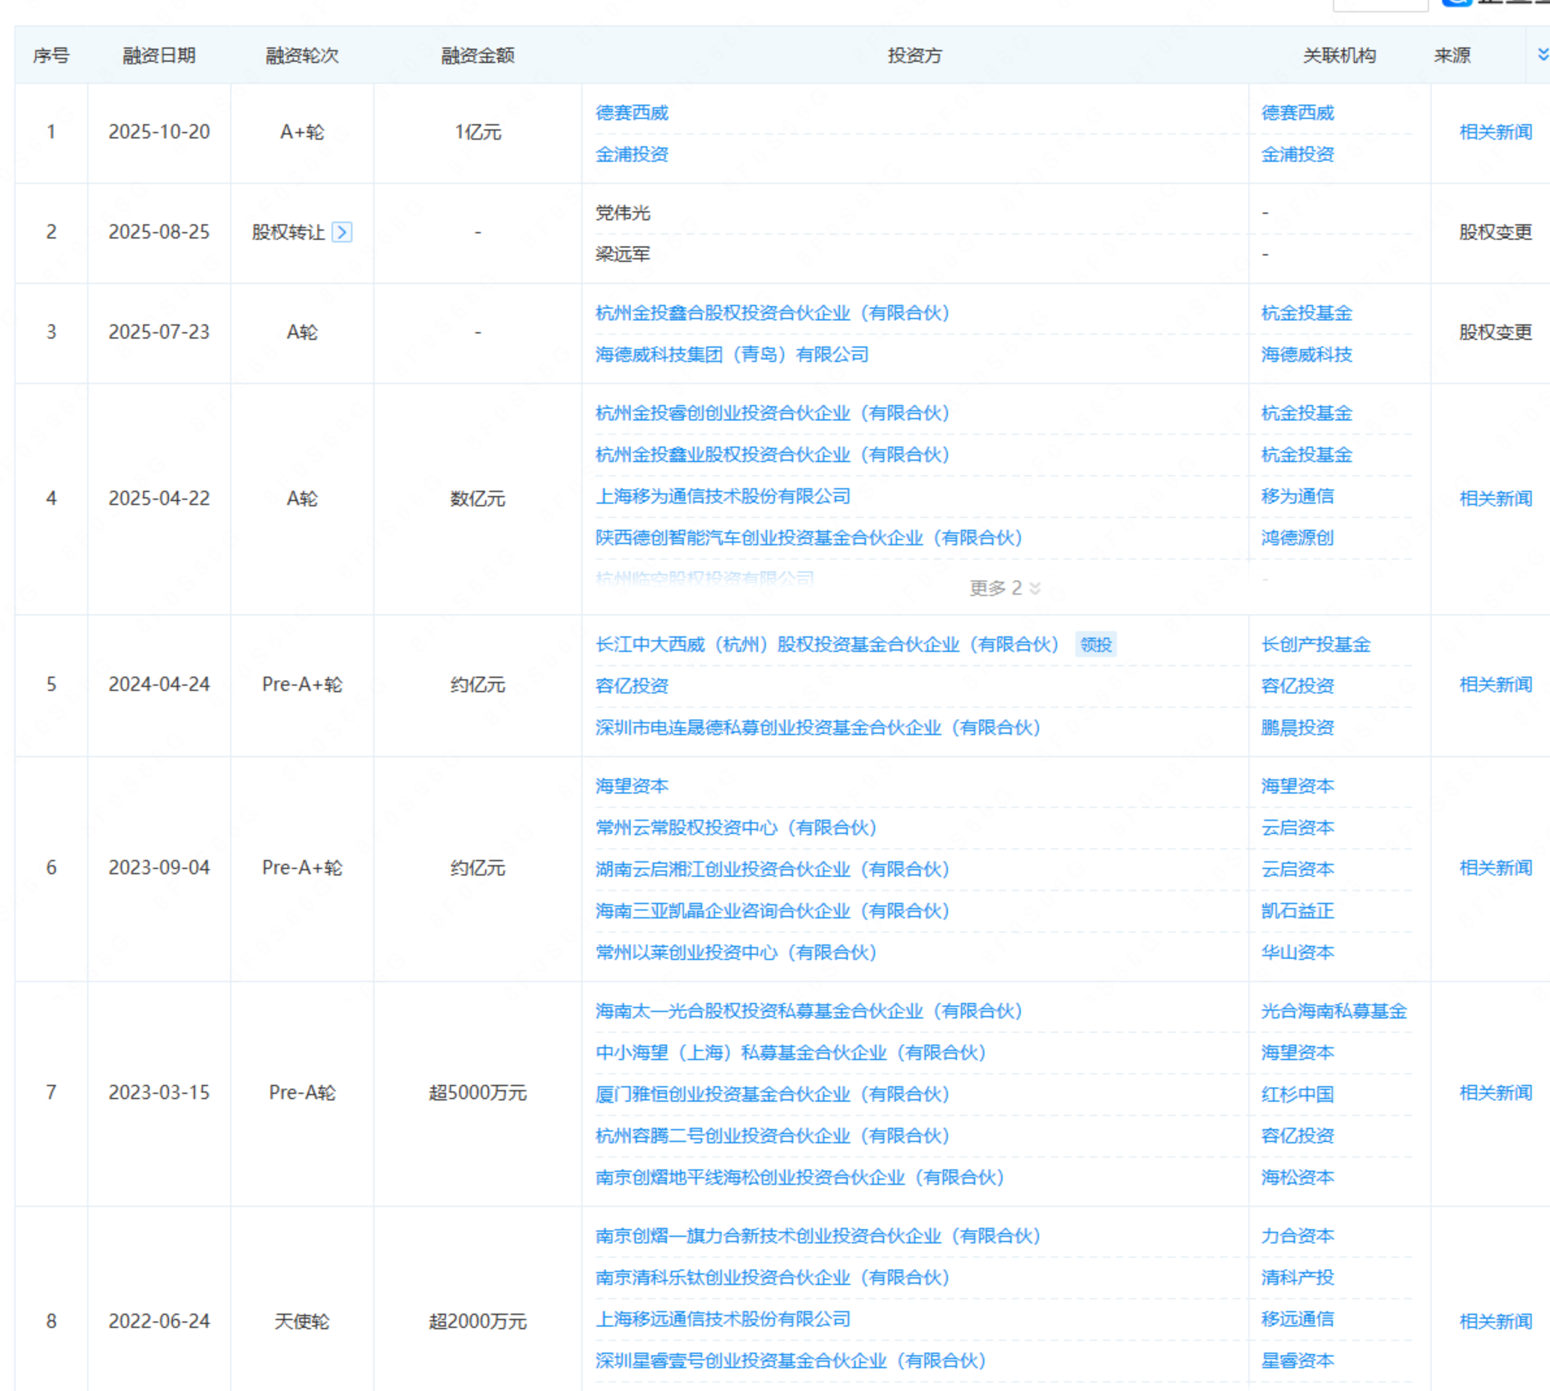
Task: Click the blue logo icon at top right
Action: pyautogui.click(x=1457, y=3)
